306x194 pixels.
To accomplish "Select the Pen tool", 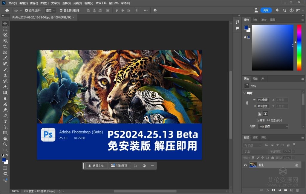I will (5, 116).
